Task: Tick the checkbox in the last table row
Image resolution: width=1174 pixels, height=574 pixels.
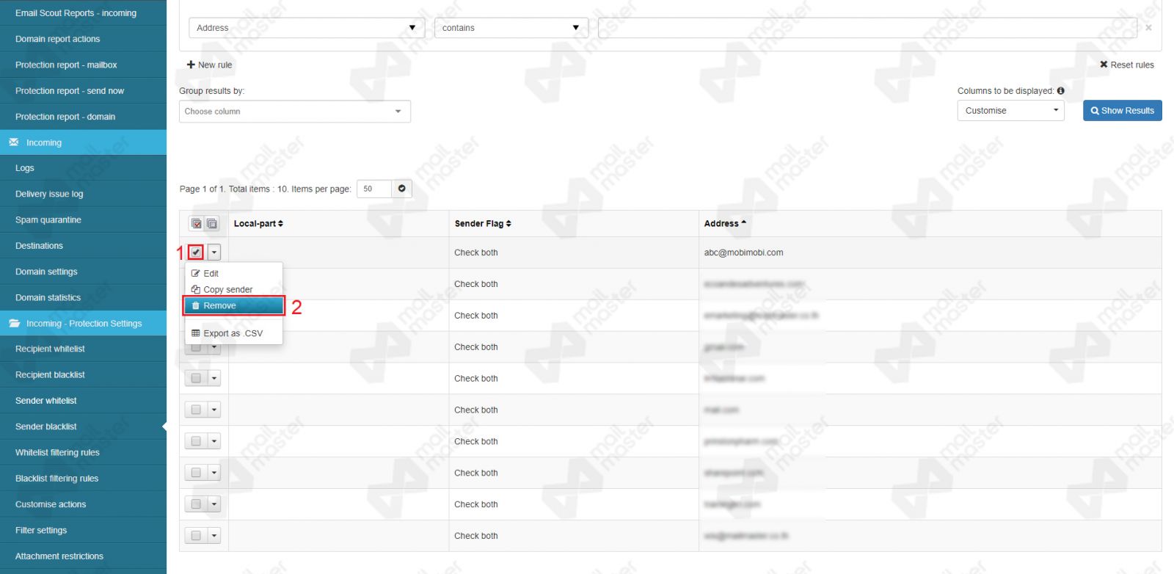Action: click(x=196, y=536)
